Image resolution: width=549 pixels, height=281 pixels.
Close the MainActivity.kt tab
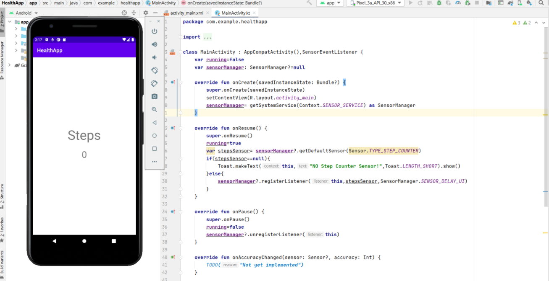(254, 13)
